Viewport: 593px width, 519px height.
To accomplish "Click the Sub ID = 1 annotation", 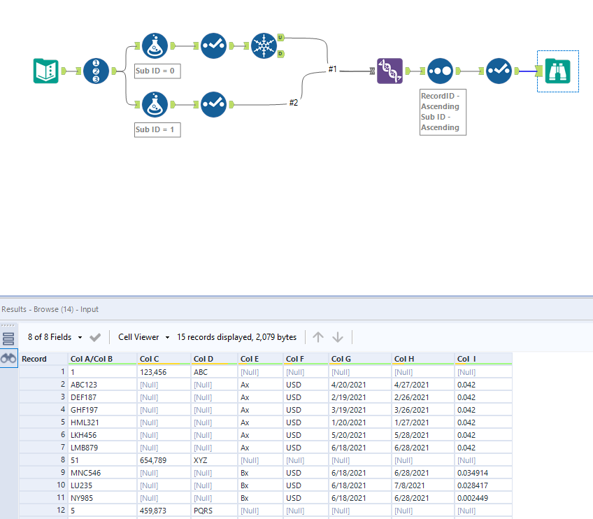I will point(157,130).
